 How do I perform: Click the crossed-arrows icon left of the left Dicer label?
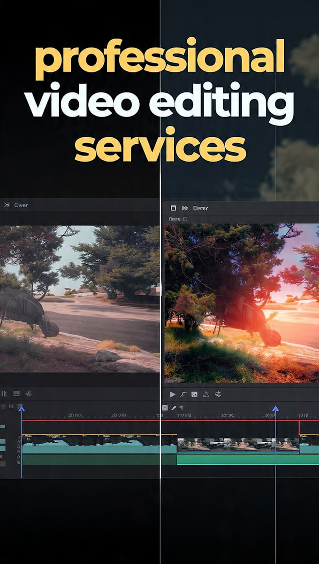pyautogui.click(x=7, y=205)
